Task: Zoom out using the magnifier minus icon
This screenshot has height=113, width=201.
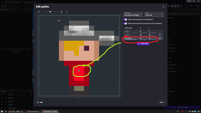Action: tap(38, 12)
